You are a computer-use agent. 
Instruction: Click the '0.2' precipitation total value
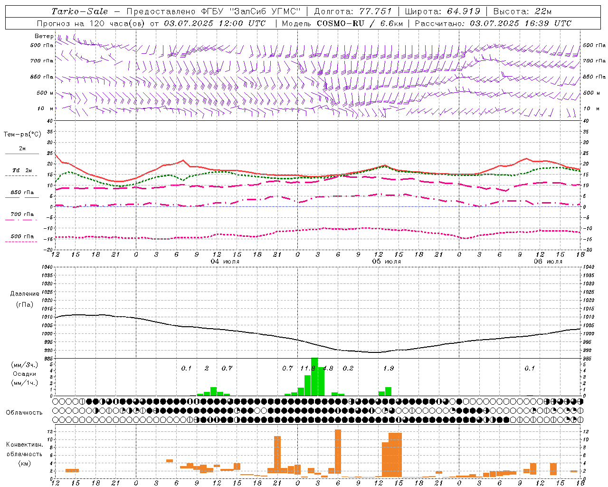pos(348,368)
